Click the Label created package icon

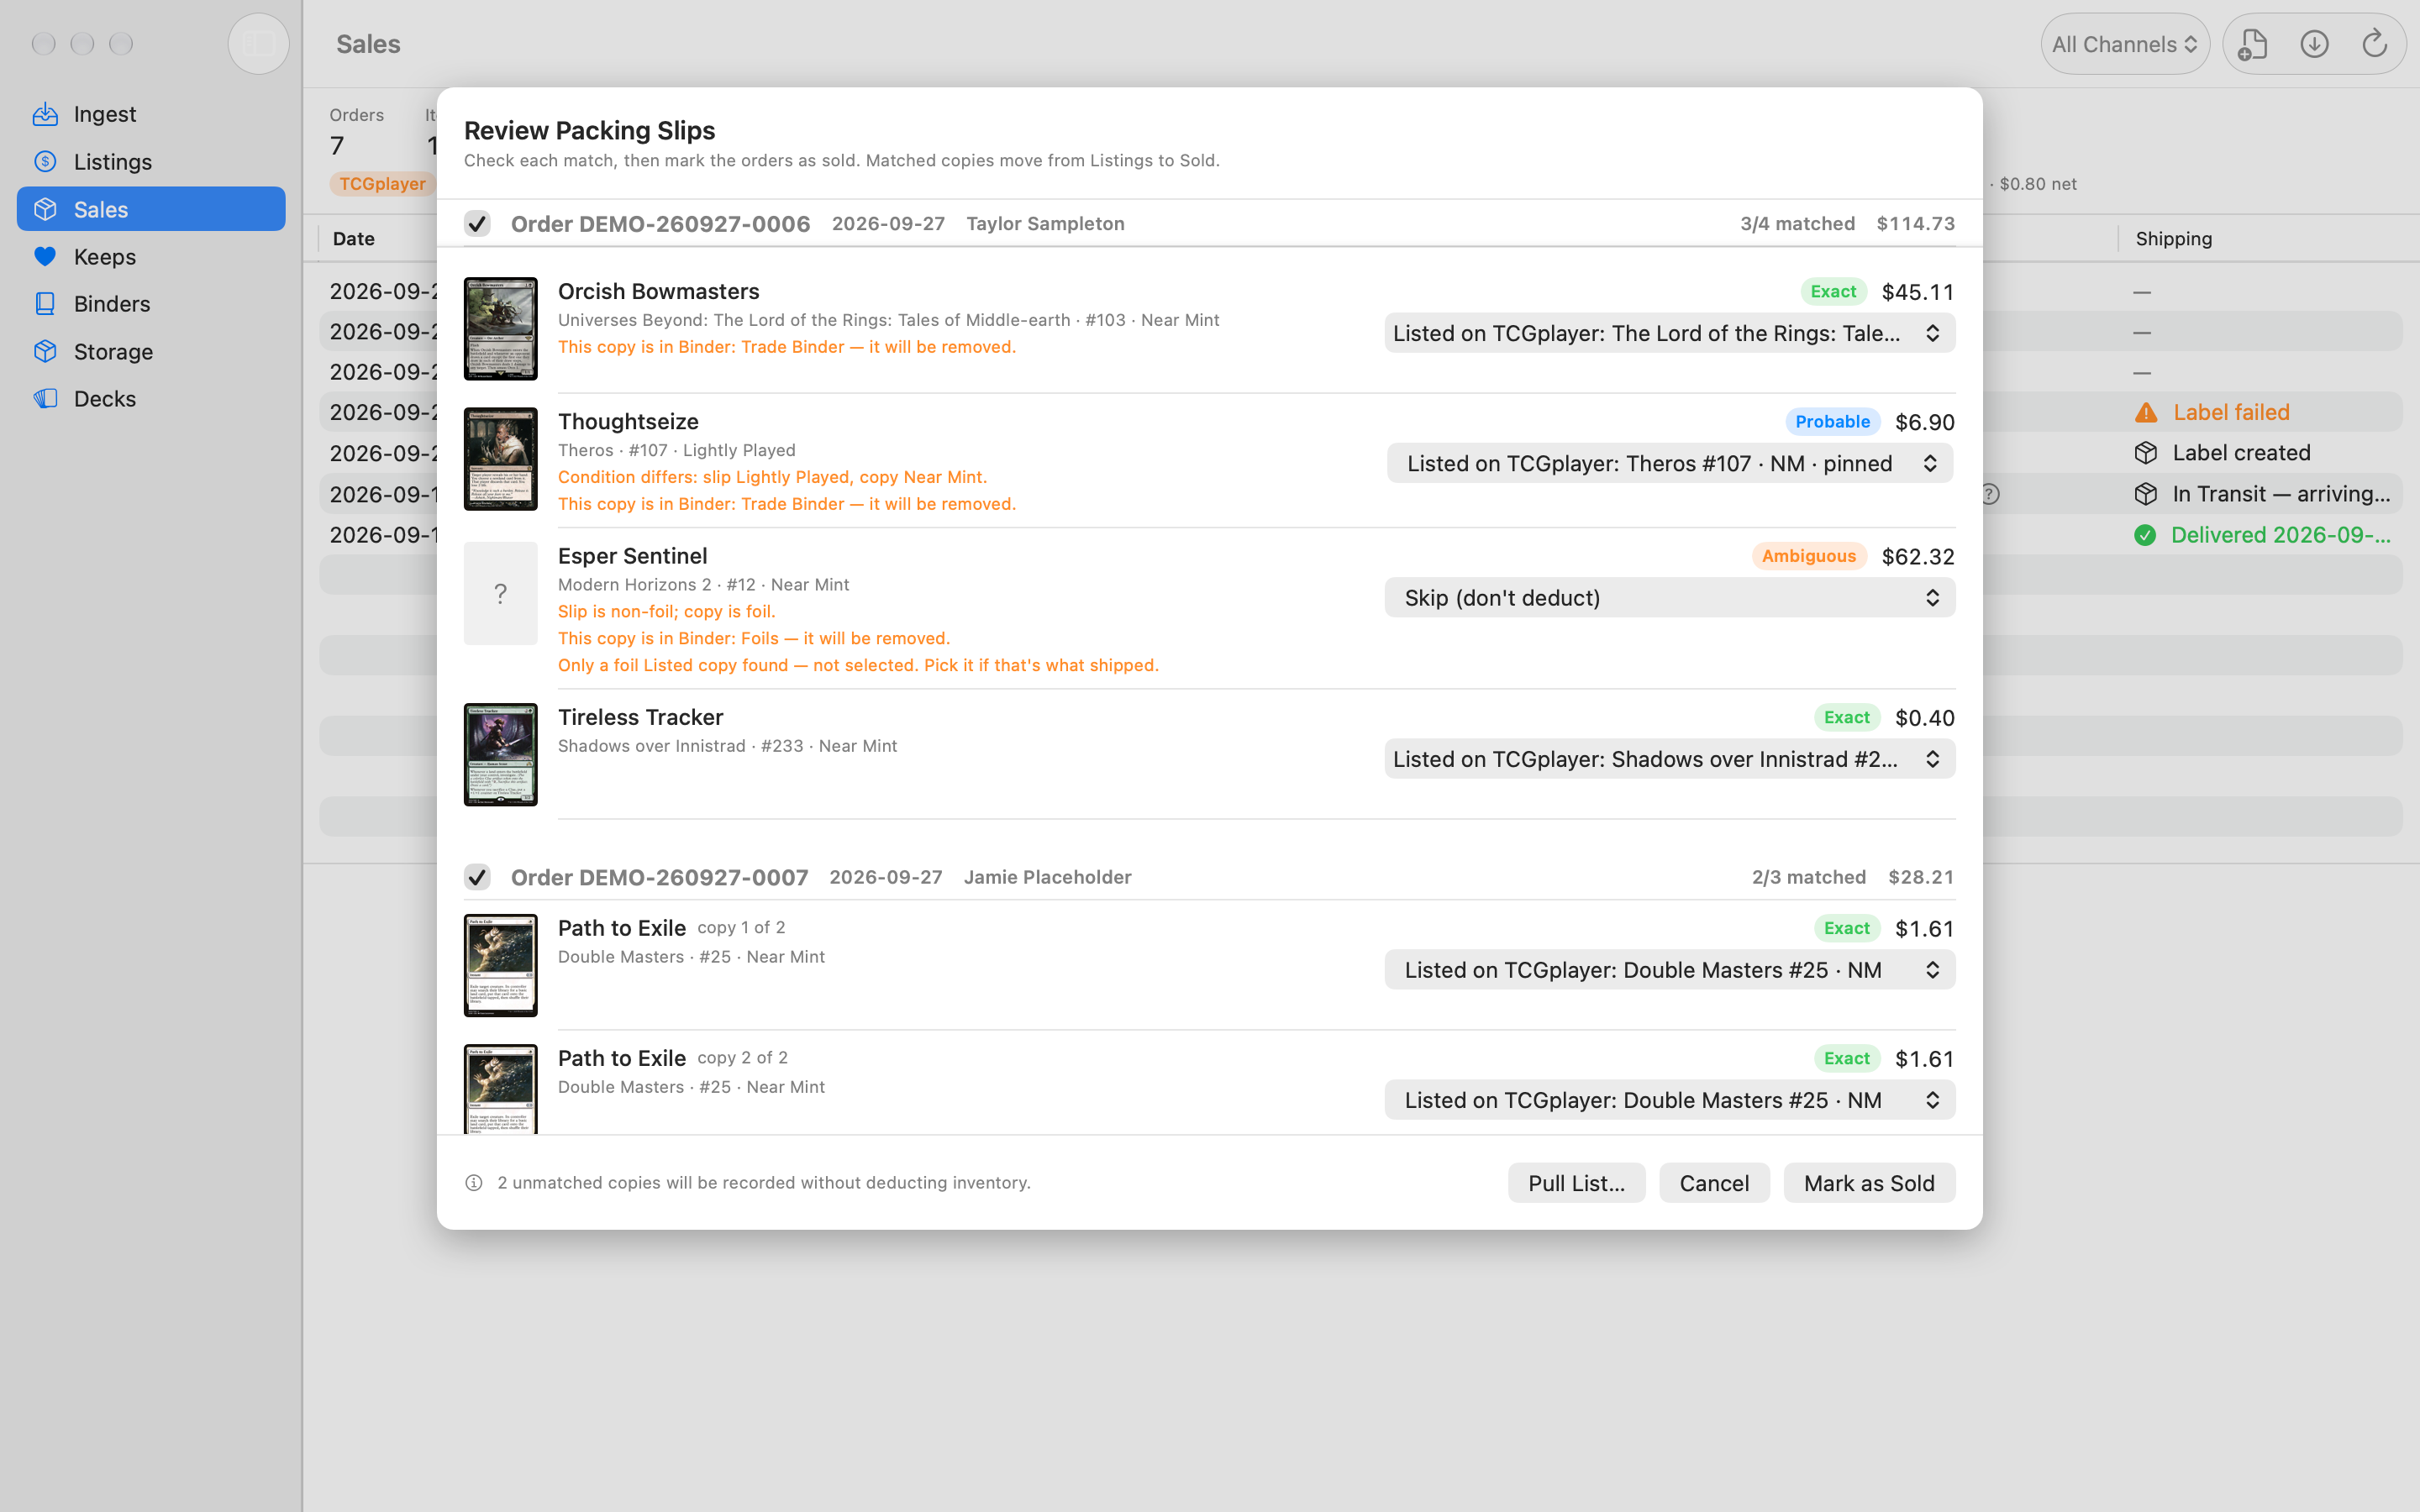pos(2146,453)
